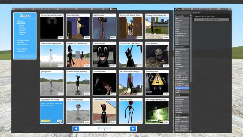Open Ice Cream Truck Head dupe
Image resolution: width=243 pixels, height=137 pixels.
pyautogui.click(x=131, y=83)
